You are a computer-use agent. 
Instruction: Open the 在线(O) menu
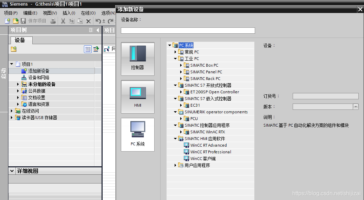[x=88, y=13]
